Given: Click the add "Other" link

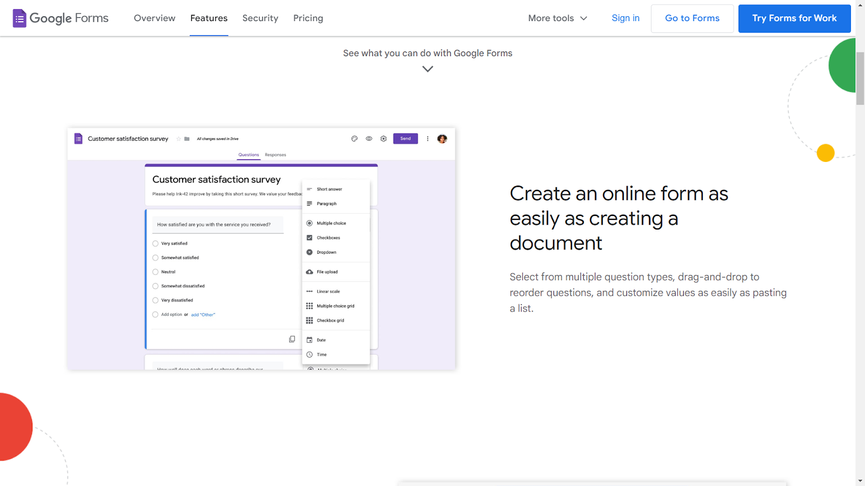Looking at the screenshot, I should tap(203, 315).
